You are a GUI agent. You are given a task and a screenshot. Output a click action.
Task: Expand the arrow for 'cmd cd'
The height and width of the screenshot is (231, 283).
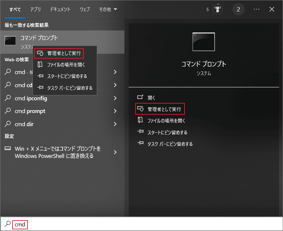pyautogui.click(x=115, y=85)
